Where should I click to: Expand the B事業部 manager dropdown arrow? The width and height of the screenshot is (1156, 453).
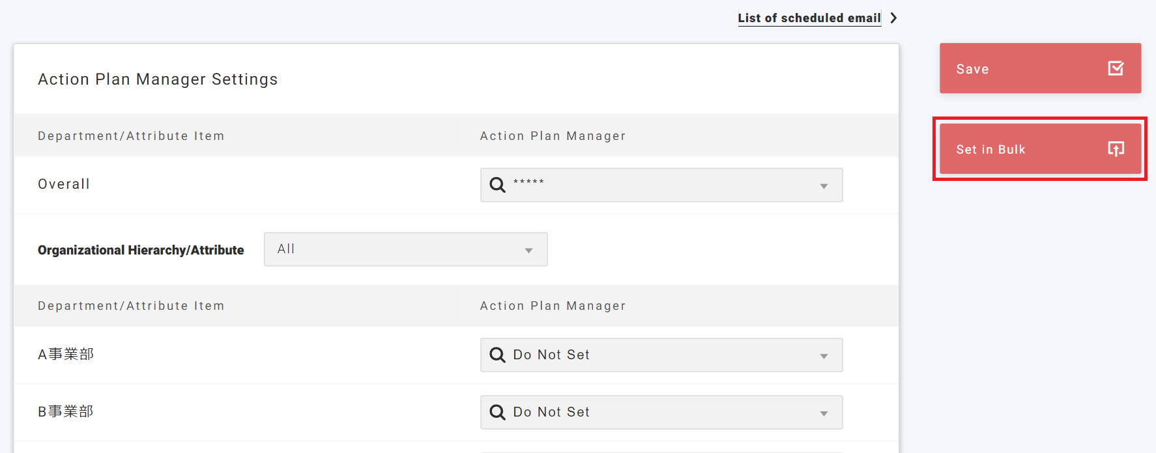point(824,413)
